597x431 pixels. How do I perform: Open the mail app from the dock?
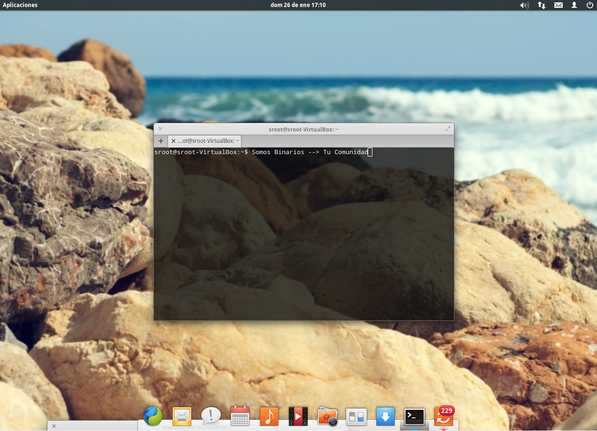pyautogui.click(x=182, y=416)
